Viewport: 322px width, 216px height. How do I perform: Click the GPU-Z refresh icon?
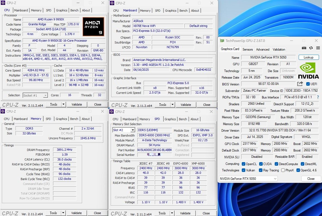point(311,48)
